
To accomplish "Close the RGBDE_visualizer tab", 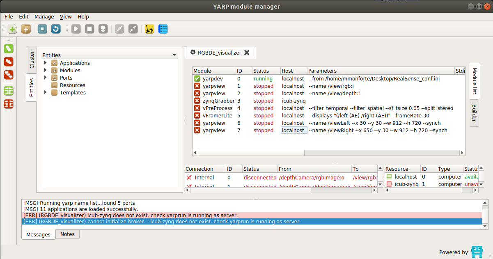I will click(x=247, y=53).
